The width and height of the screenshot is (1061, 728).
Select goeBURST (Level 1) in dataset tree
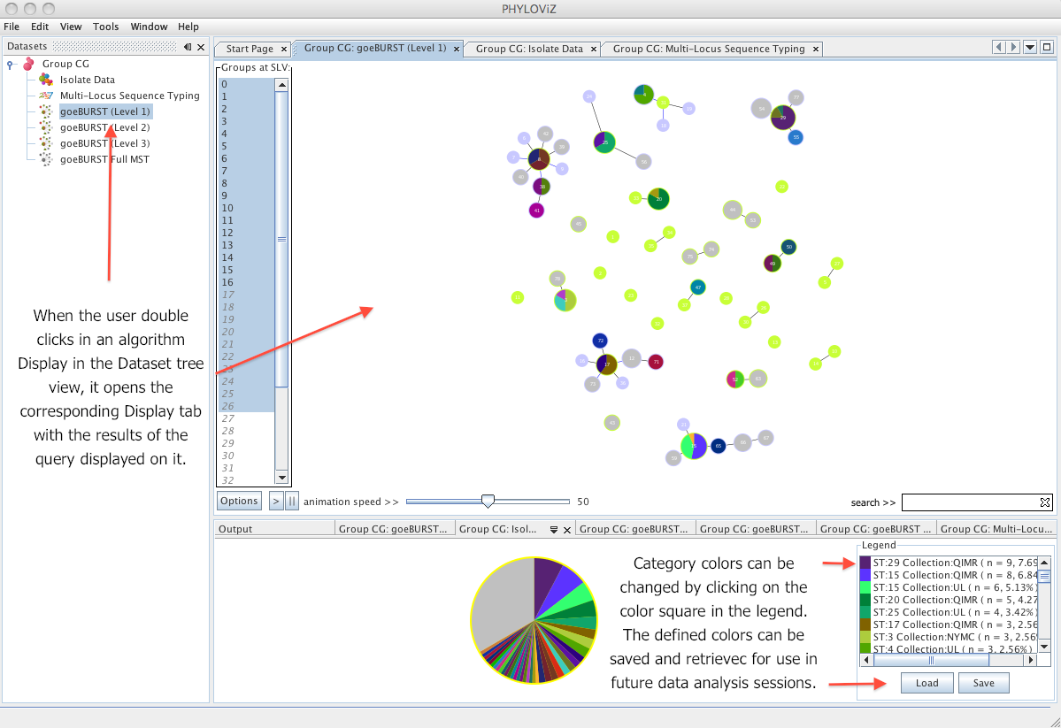coord(105,111)
